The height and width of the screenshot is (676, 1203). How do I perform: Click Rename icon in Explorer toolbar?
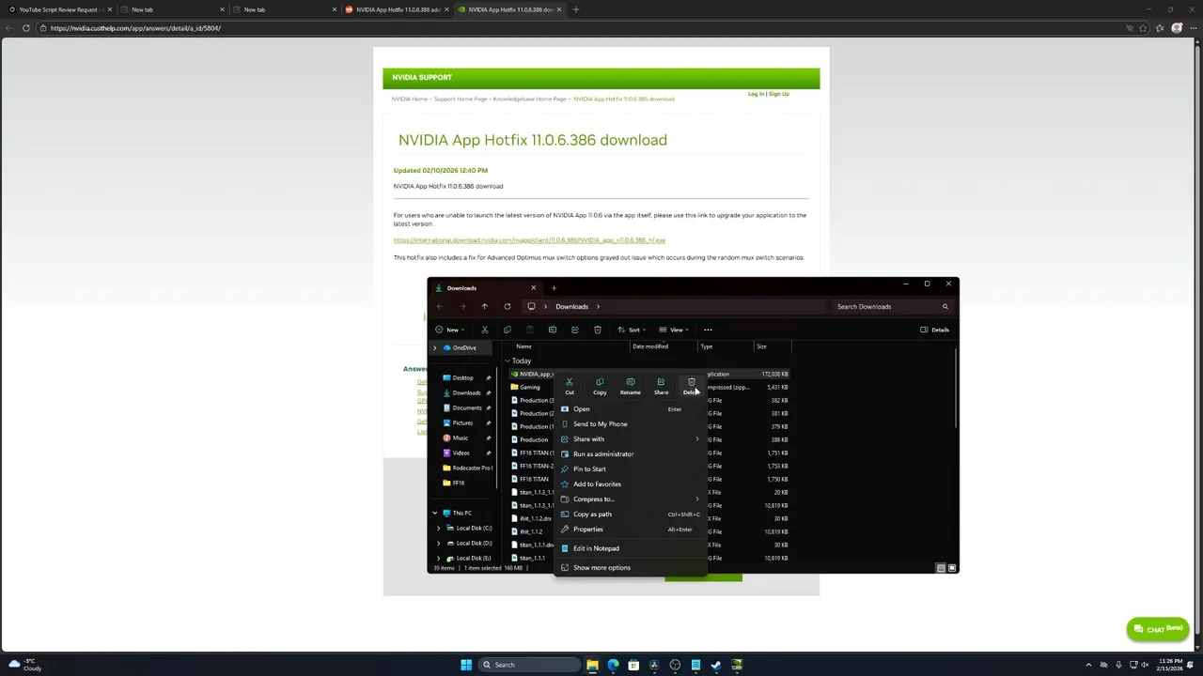(x=553, y=330)
